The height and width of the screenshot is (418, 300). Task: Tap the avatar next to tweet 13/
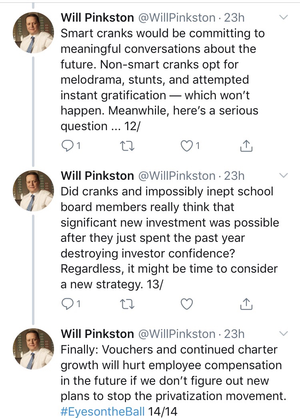(34, 190)
